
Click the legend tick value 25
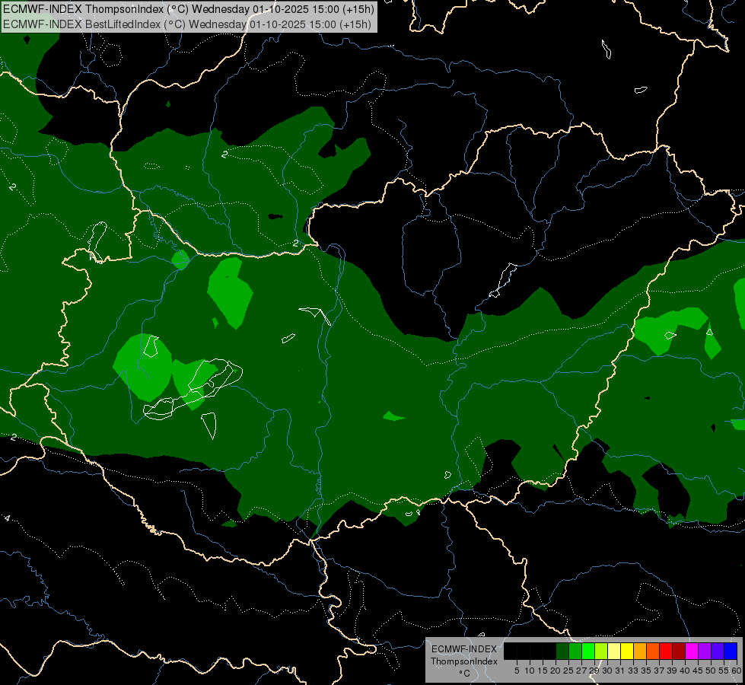568,671
